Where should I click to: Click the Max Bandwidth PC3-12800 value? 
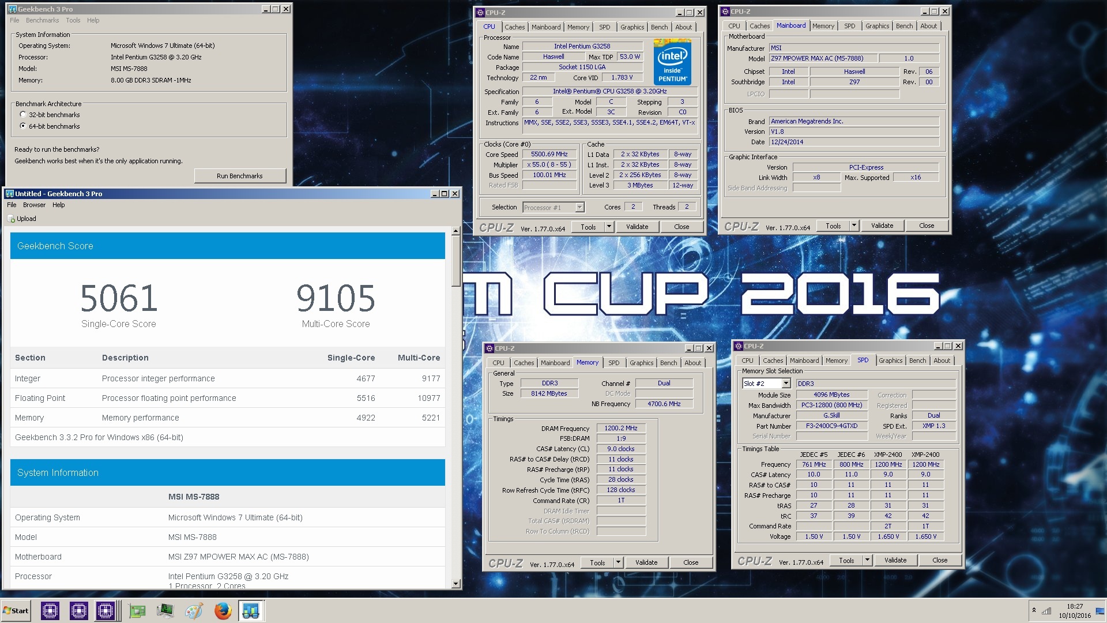coord(831,406)
